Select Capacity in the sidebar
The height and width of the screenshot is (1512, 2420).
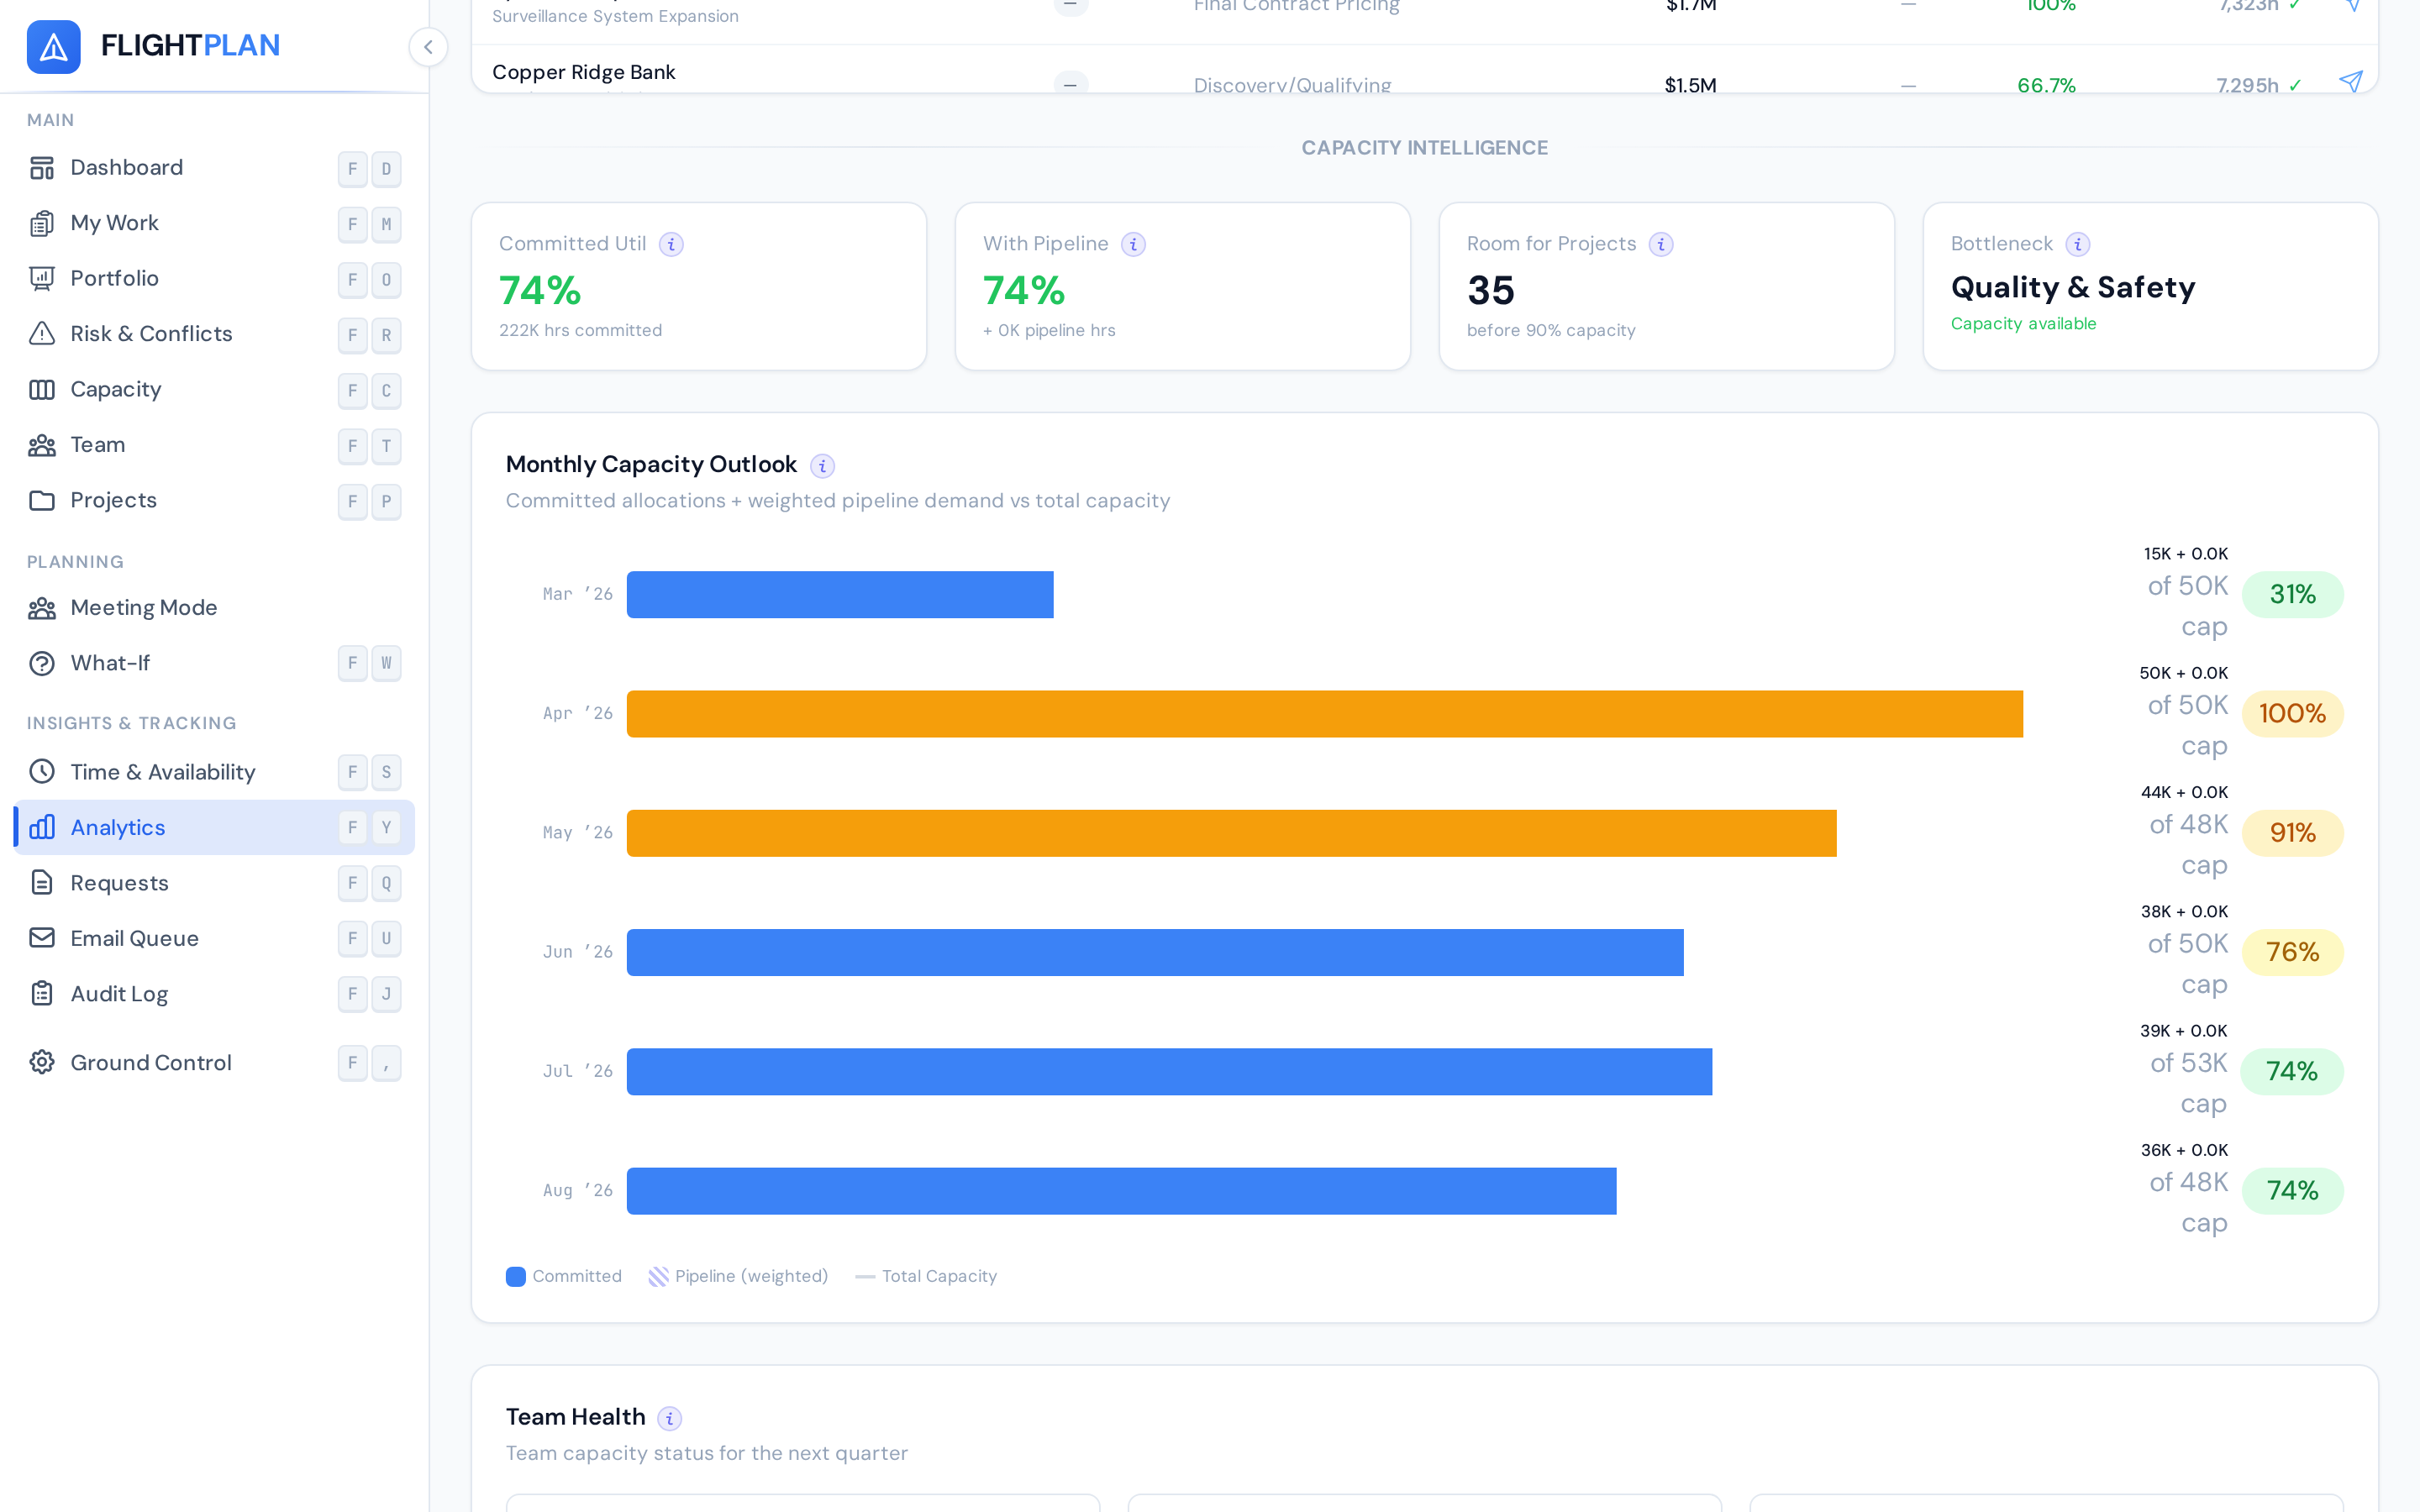tap(116, 389)
